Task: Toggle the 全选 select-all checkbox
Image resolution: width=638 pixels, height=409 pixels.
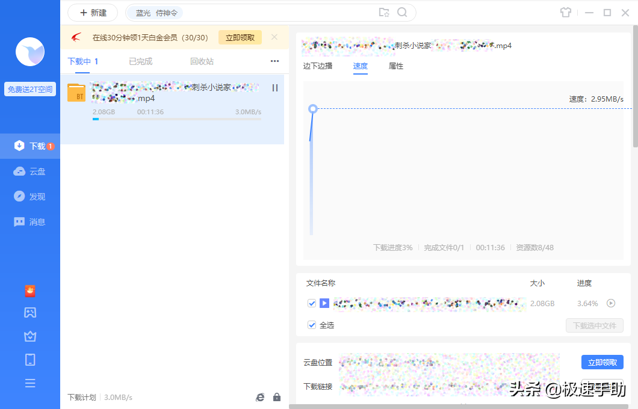Action: click(311, 325)
